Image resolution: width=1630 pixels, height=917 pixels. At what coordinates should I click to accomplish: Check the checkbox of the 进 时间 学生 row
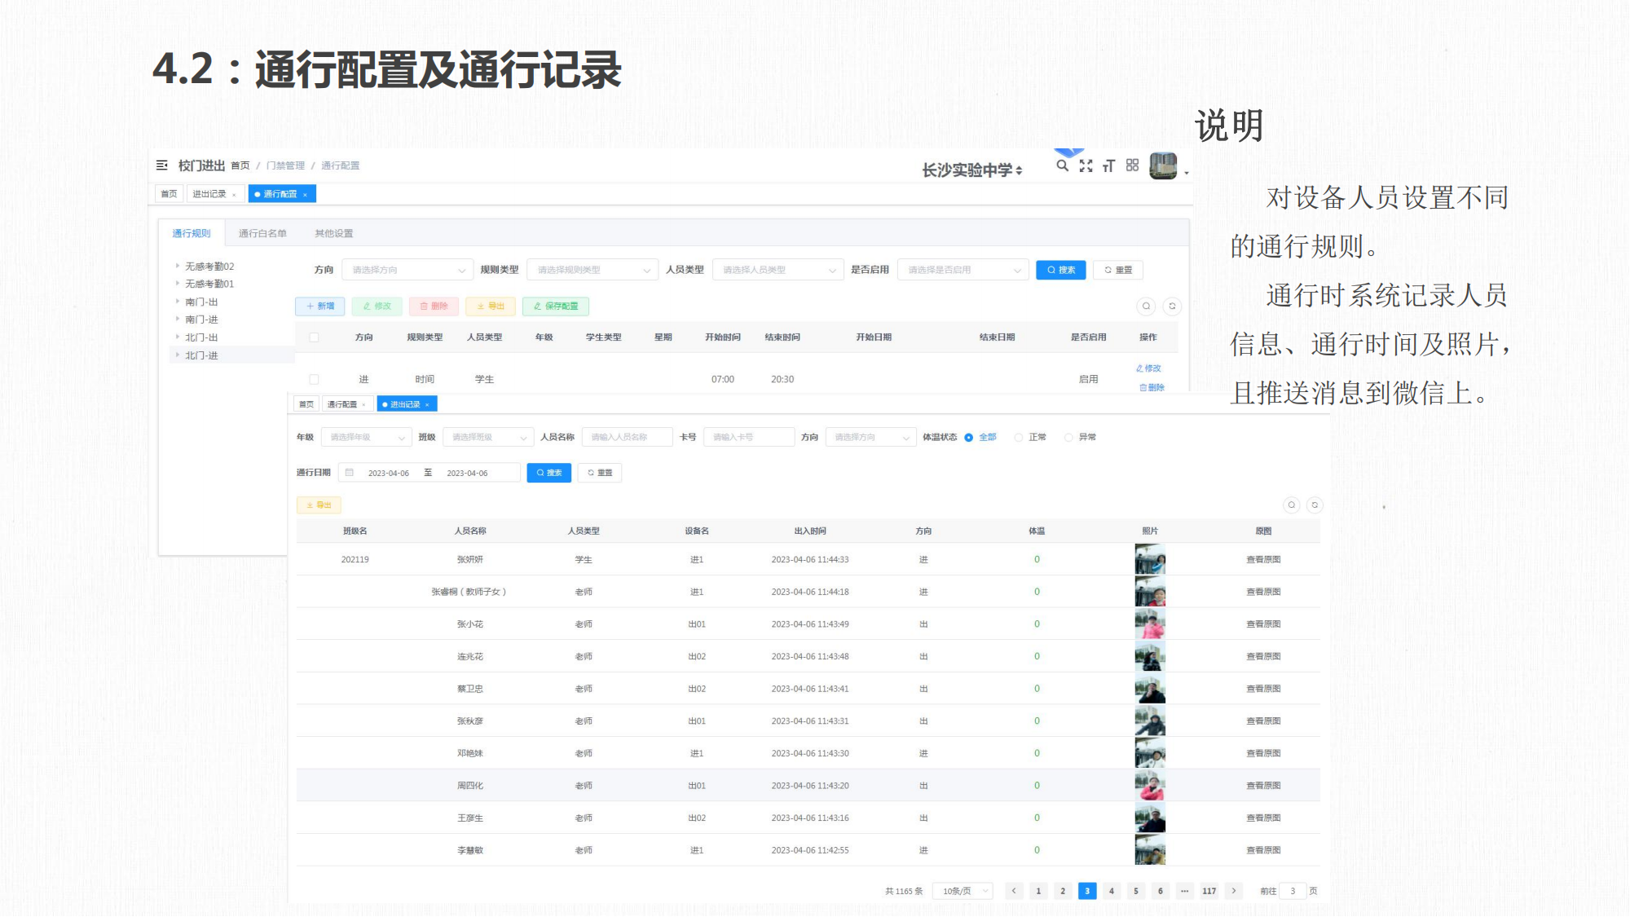tap(314, 379)
